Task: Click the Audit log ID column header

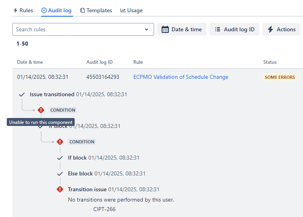Action: pyautogui.click(x=99, y=62)
